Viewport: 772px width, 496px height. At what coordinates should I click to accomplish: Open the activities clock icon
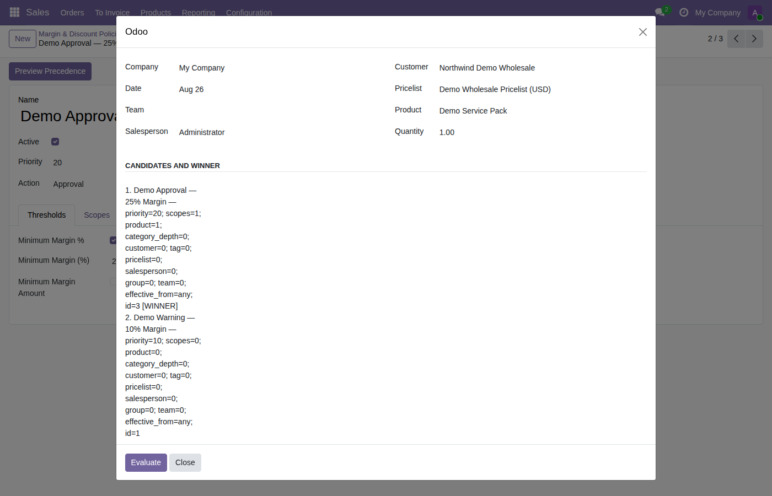tap(684, 12)
